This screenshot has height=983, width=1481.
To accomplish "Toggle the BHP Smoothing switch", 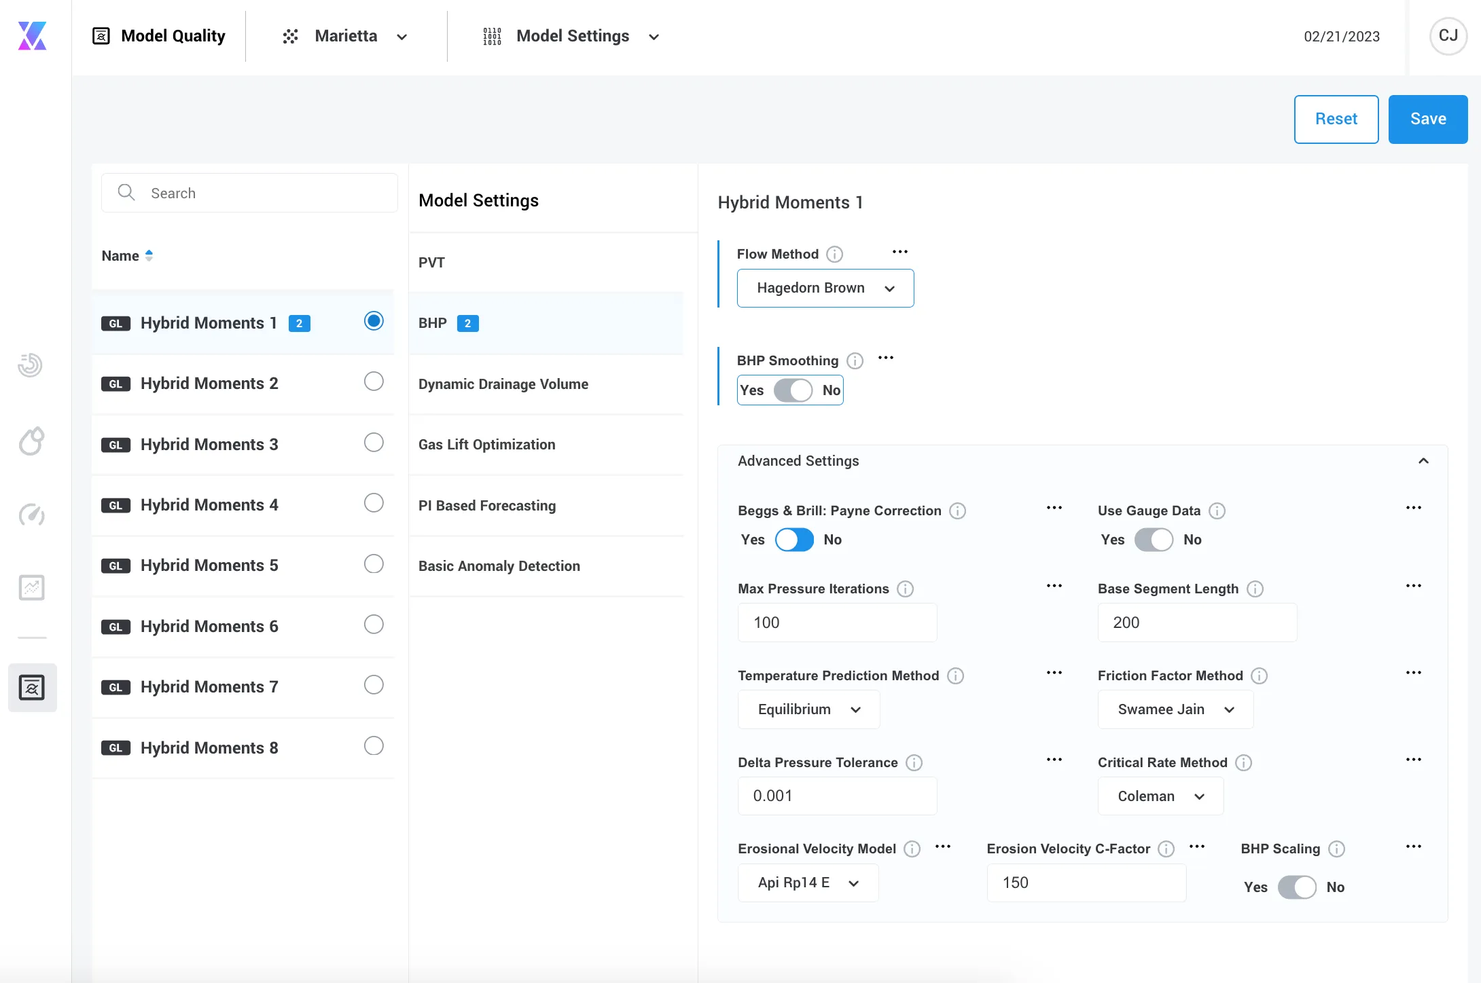I will [x=793, y=390].
